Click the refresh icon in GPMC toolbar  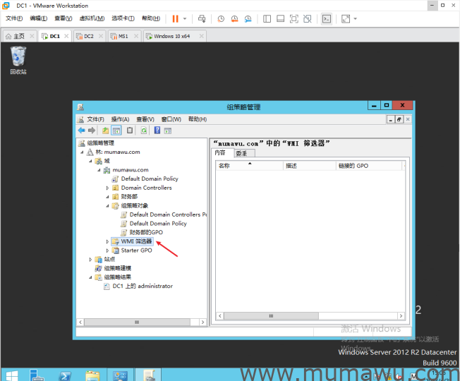143,131
